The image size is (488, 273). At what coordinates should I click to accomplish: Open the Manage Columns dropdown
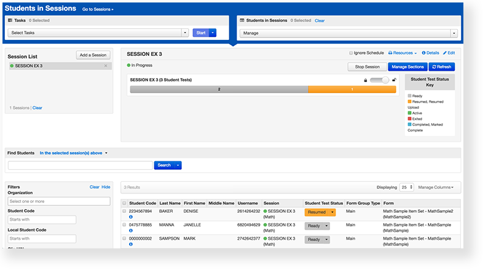(436, 187)
